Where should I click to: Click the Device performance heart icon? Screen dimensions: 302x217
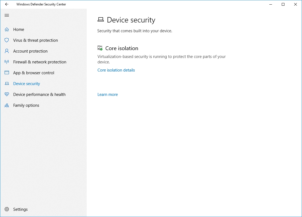[7, 95]
